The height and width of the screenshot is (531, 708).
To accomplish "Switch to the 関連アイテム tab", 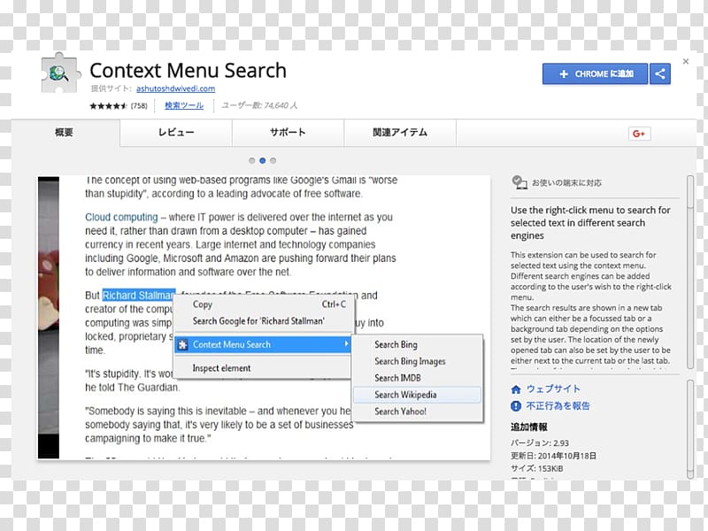I will click(x=400, y=132).
